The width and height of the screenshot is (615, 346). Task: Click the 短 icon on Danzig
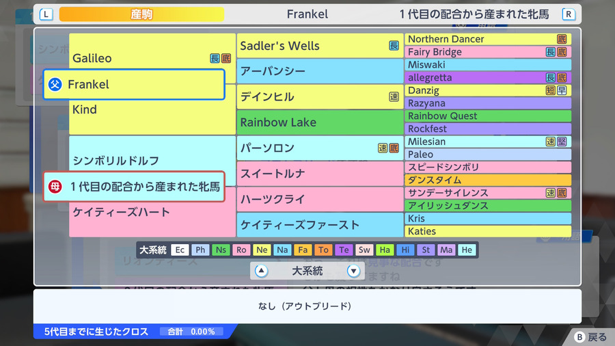pos(550,90)
